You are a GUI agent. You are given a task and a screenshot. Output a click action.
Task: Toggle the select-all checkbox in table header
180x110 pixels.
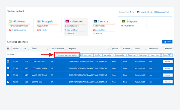(x=8, y=49)
